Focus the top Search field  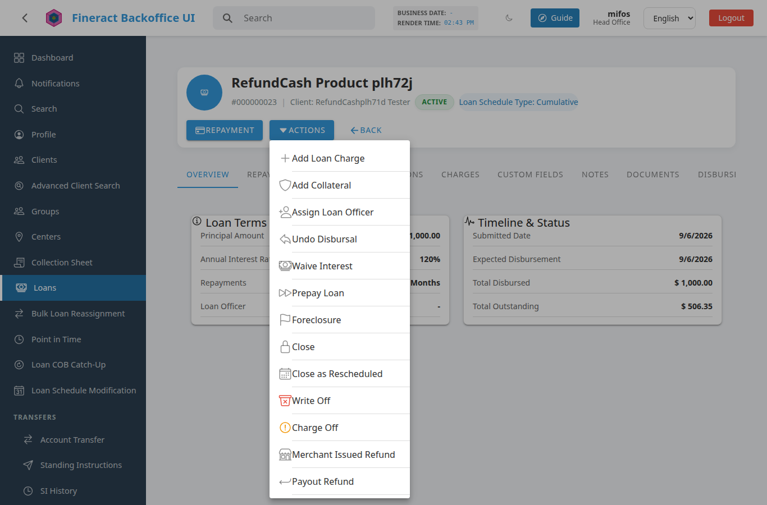click(294, 18)
